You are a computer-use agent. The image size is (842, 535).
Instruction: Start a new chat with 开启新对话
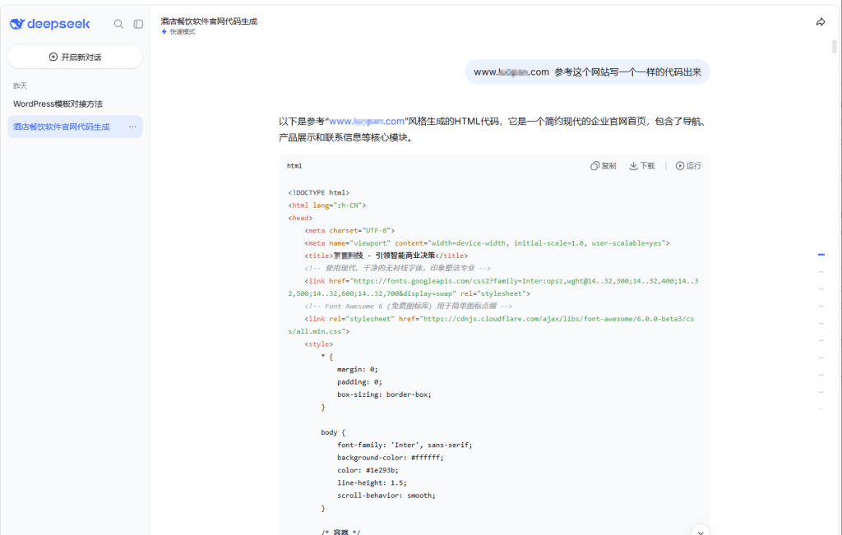(75, 57)
